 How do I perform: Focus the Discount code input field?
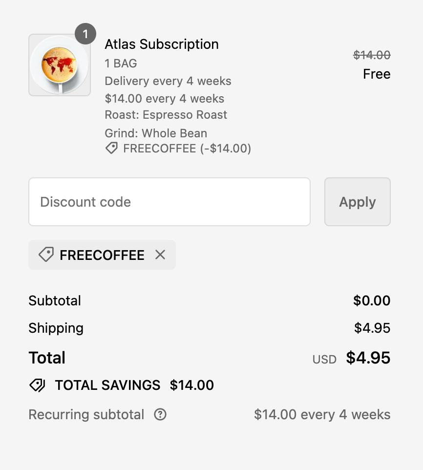pos(169,202)
